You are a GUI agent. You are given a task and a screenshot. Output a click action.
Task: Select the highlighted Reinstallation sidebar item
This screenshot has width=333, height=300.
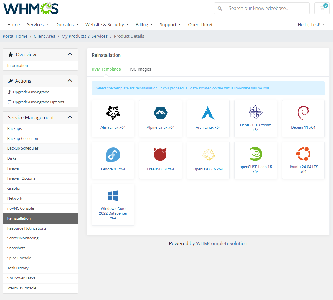pyautogui.click(x=40, y=218)
